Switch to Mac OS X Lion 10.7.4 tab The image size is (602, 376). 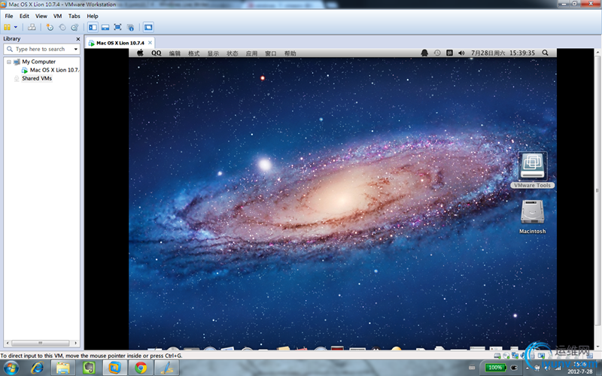tap(120, 43)
